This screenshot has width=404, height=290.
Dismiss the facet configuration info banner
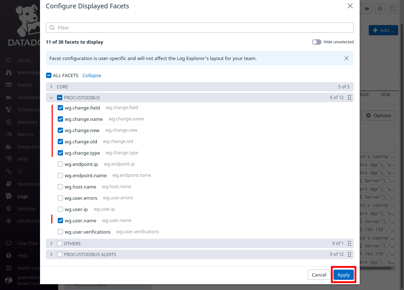click(x=347, y=58)
